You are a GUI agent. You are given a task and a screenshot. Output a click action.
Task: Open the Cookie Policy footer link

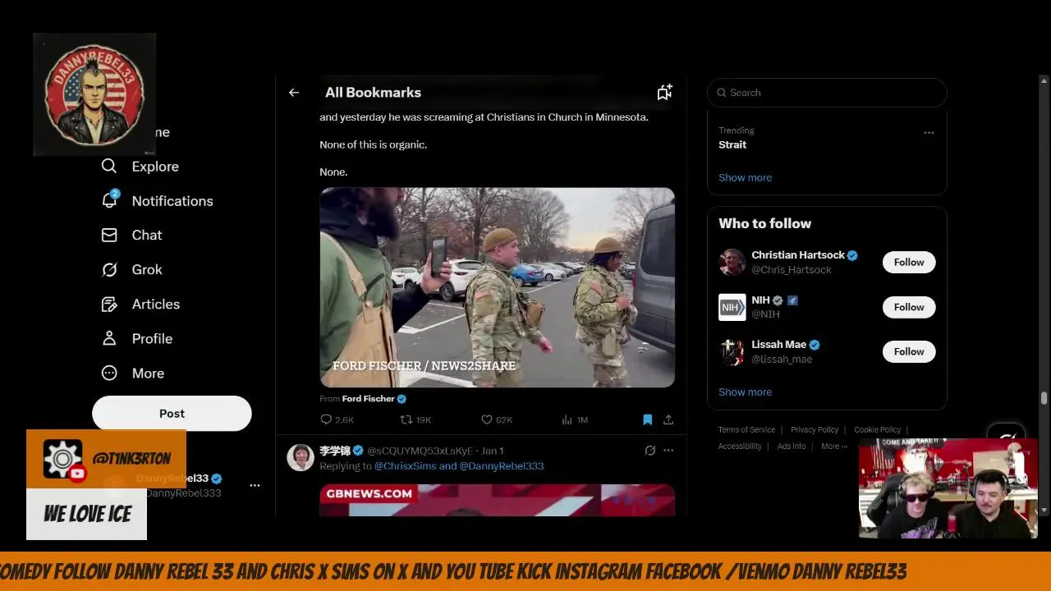tap(877, 429)
